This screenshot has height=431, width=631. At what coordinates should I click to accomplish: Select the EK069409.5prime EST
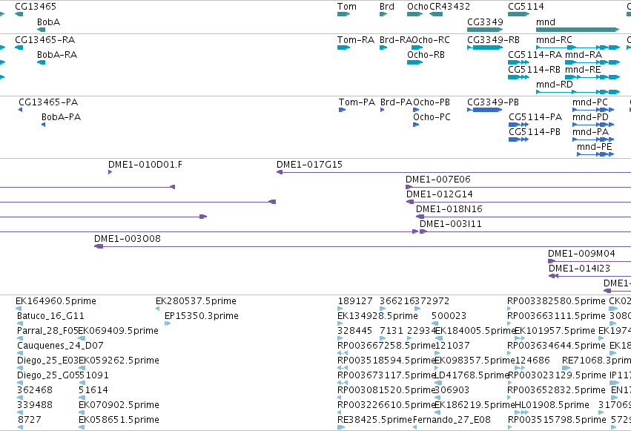pos(82,338)
